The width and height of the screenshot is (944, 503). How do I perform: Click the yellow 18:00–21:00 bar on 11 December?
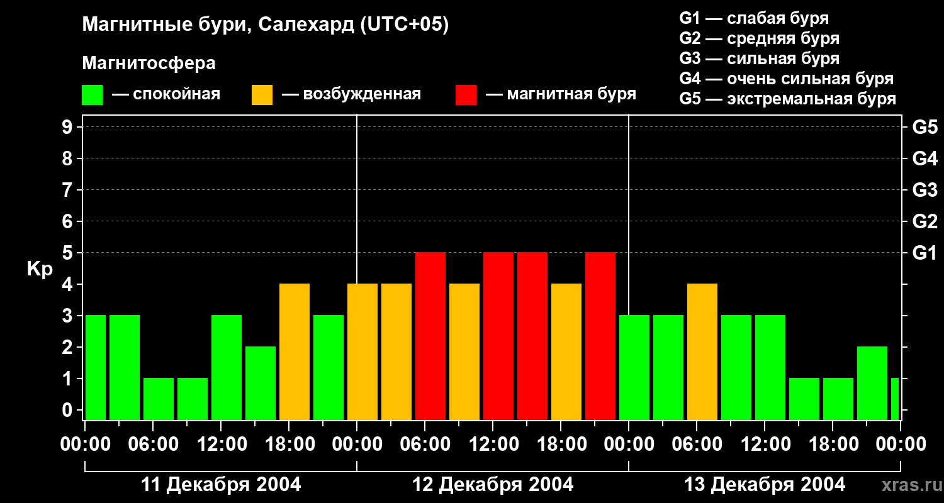tap(295, 351)
